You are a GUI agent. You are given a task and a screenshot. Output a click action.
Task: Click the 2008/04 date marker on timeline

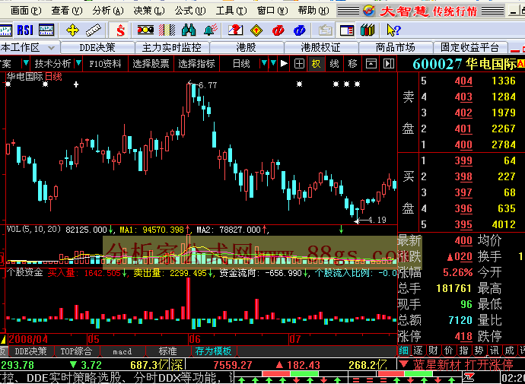point(28,339)
